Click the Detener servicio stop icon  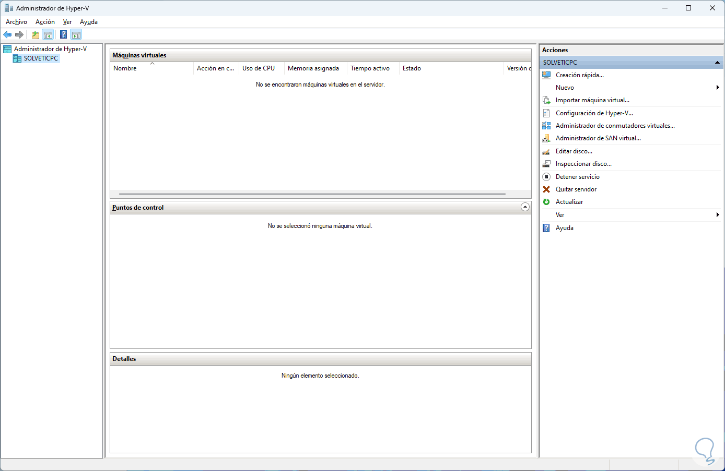click(x=546, y=177)
